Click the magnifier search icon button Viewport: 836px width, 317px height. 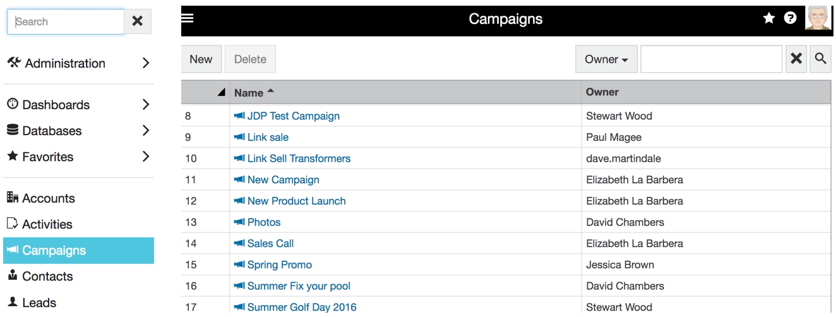pyautogui.click(x=820, y=59)
